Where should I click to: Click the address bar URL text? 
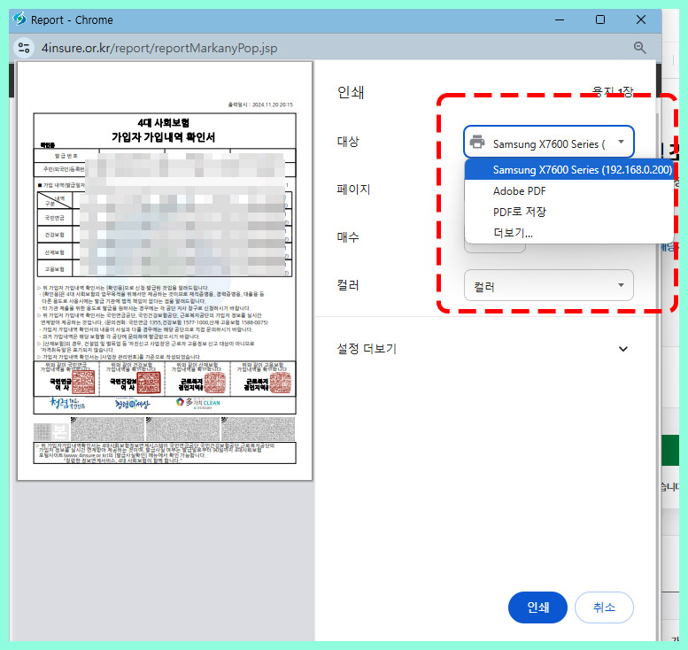[x=159, y=48]
